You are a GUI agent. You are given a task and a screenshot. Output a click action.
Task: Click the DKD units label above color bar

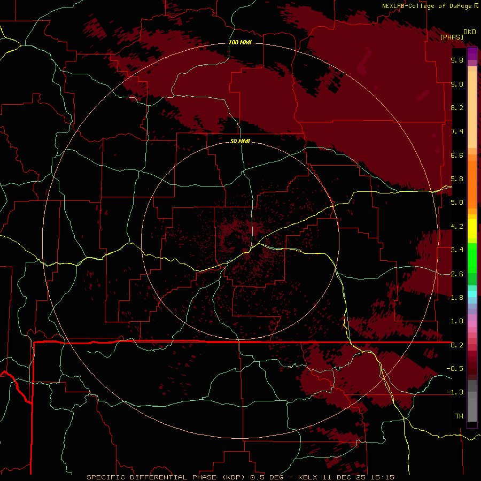tap(470, 32)
